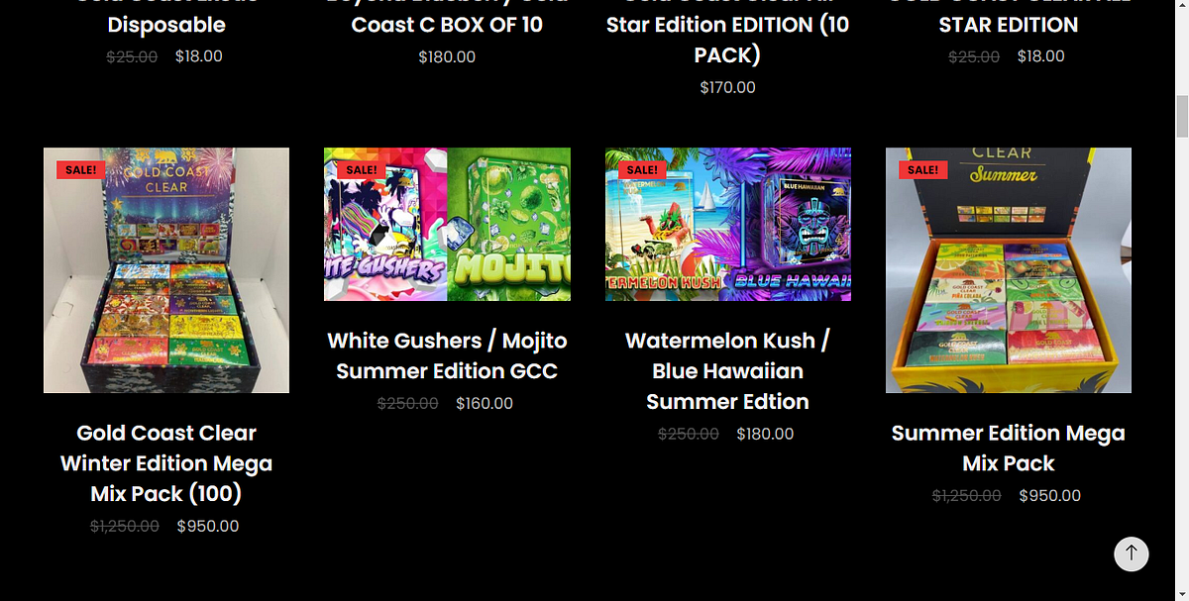The width and height of the screenshot is (1189, 601).
Task: Click SALE! badge on Watermelon Kush product
Action: click(642, 169)
